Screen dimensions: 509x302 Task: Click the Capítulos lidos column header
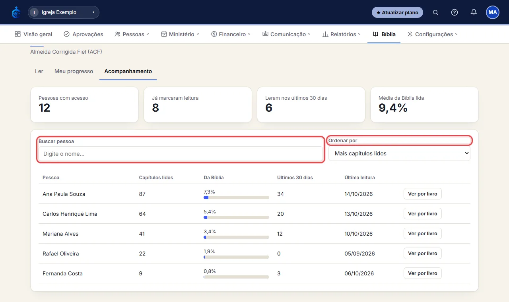156,178
